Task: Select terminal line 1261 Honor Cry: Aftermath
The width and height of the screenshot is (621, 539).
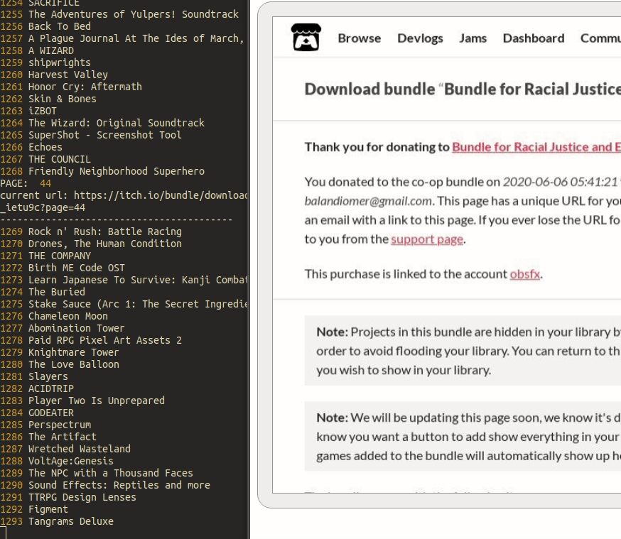Action: [71, 87]
